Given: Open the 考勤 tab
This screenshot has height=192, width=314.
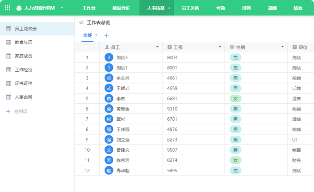Looking at the screenshot, I should 220,8.
